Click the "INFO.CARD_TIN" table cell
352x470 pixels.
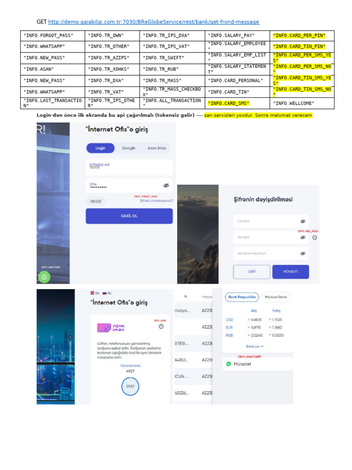tap(237, 92)
